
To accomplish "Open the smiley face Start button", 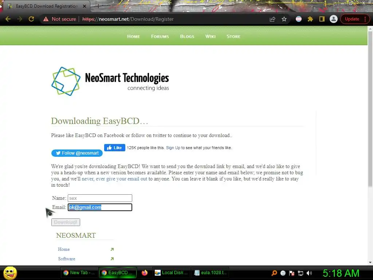I will point(10,273).
